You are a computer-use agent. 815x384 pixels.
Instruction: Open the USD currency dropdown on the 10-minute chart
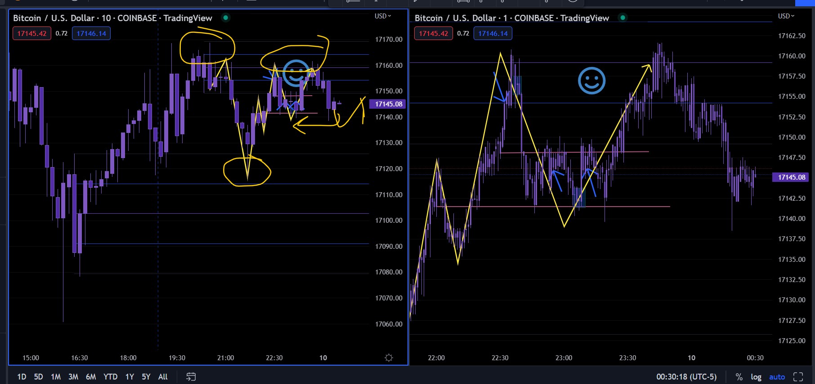click(x=383, y=16)
